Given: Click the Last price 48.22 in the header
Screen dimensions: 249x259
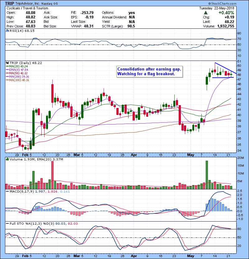Looking at the screenshot, I should [229, 22].
